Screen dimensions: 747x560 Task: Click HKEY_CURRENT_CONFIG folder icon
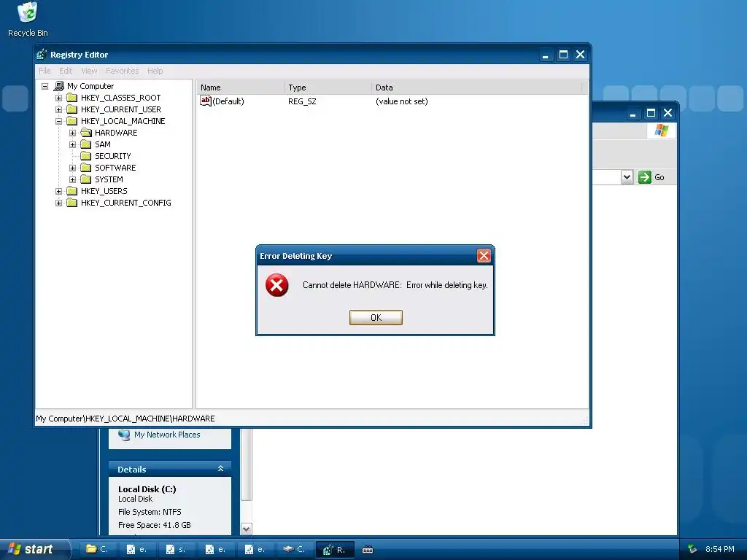point(72,203)
